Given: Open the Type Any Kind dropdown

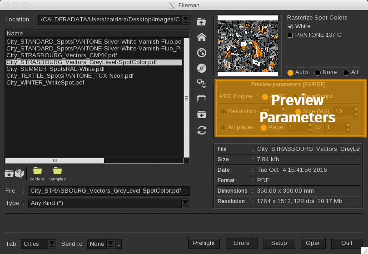Looking at the screenshot, I should click(185, 203).
